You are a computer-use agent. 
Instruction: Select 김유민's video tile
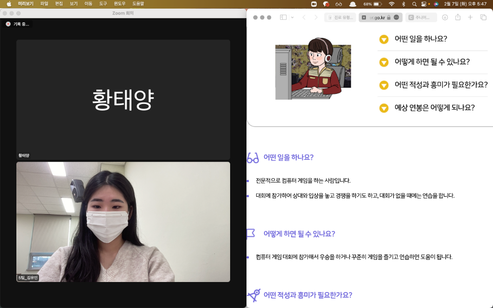(123, 221)
